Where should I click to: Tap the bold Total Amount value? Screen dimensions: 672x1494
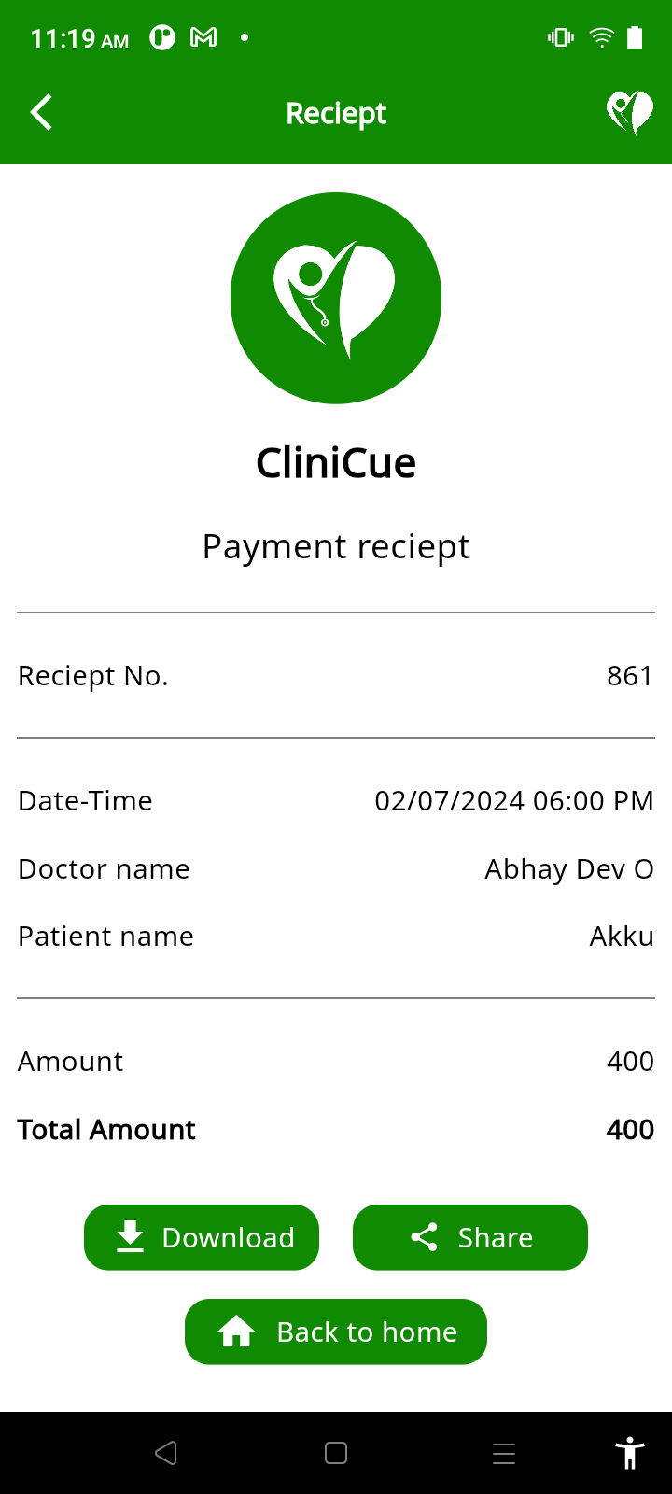[630, 1130]
